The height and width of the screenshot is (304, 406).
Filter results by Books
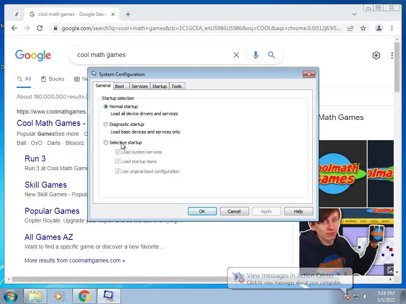[53, 79]
